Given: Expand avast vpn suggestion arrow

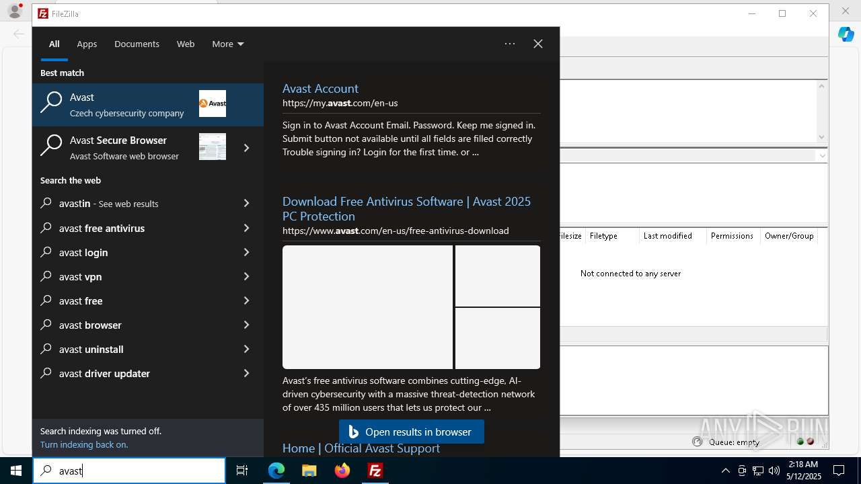Looking at the screenshot, I should tap(247, 276).
